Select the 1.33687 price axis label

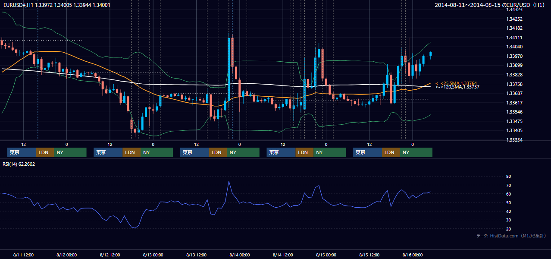[514, 93]
